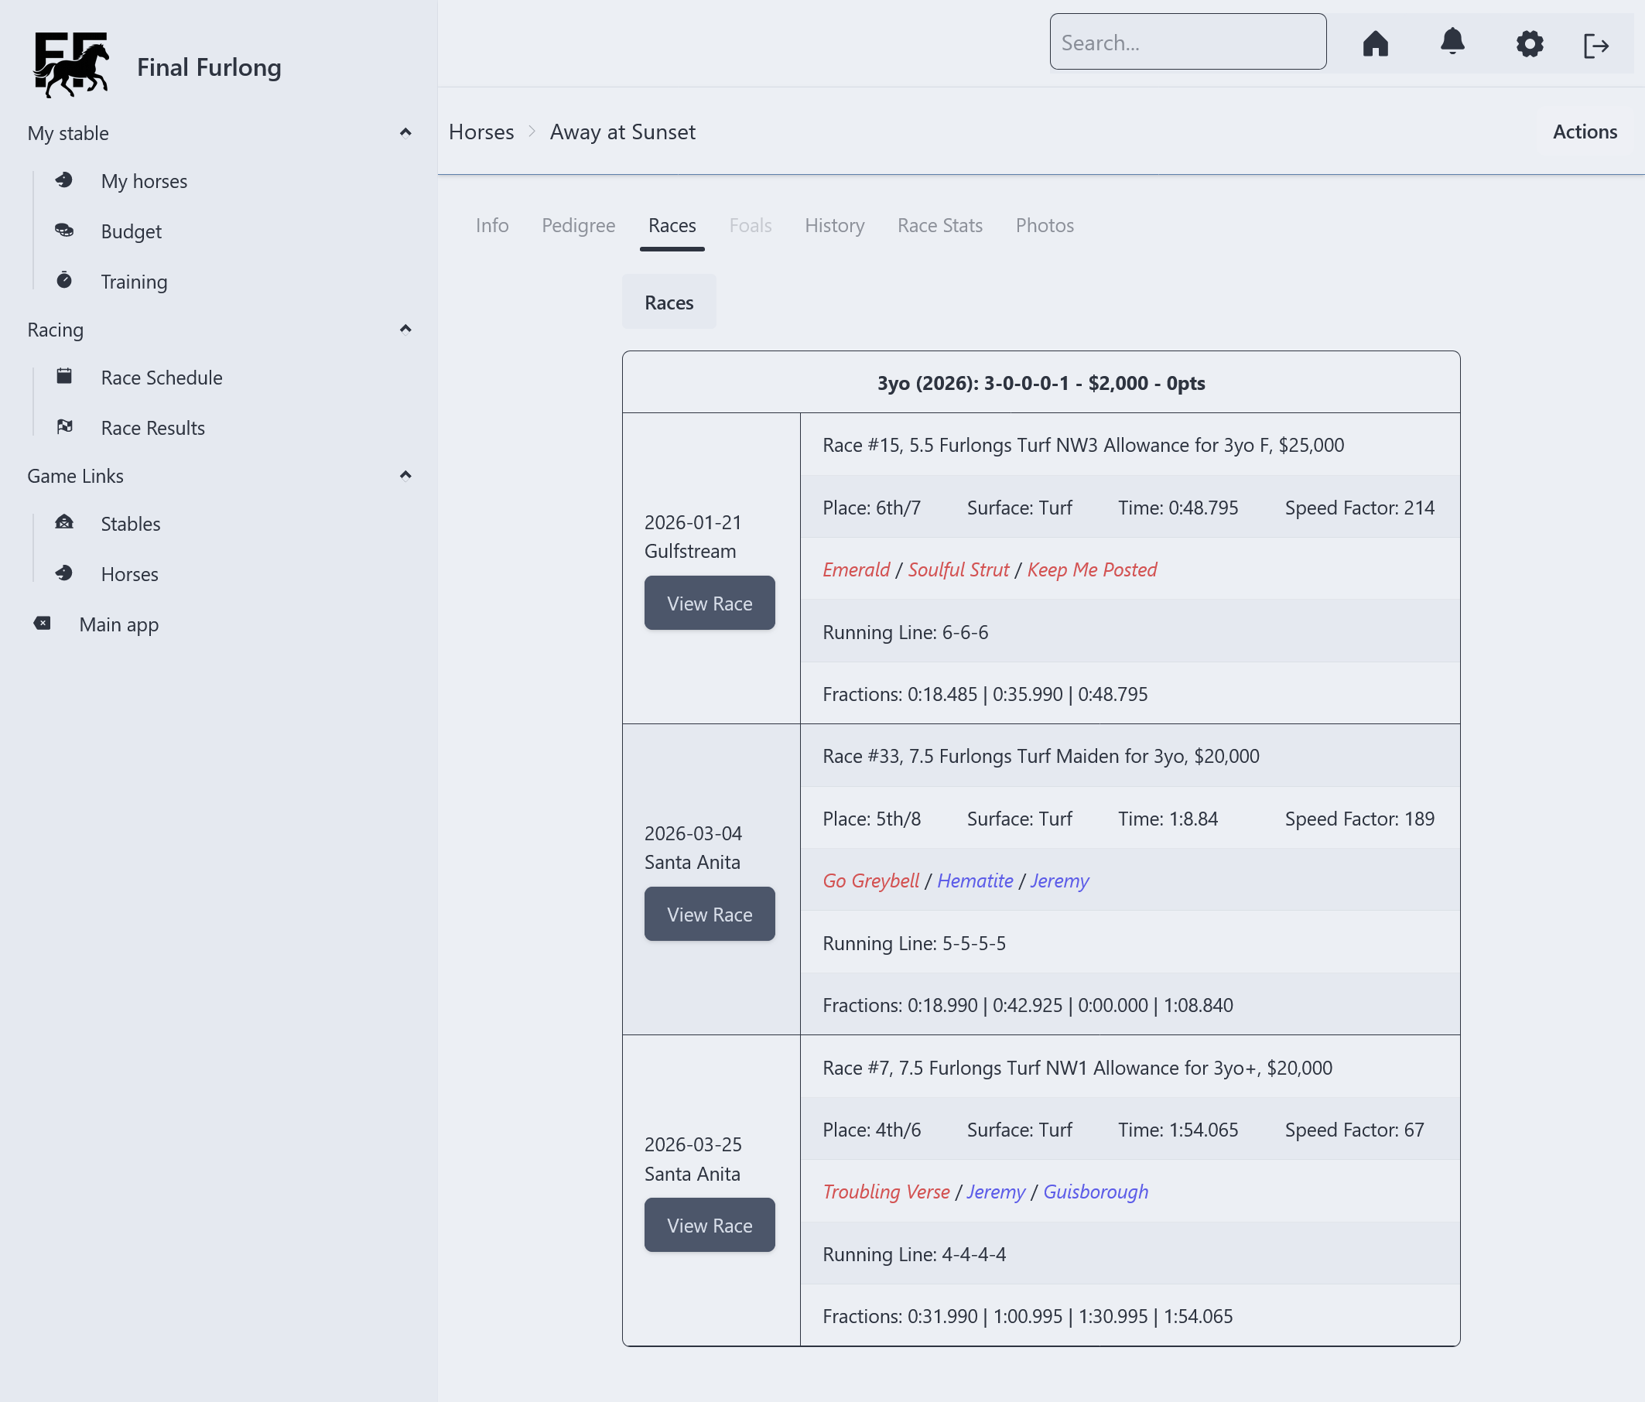Collapse the Racing section chevron
Screen dimensions: 1645x1402
405,330
